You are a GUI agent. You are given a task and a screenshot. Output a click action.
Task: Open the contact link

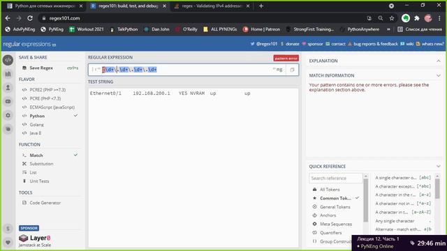pos(335,44)
